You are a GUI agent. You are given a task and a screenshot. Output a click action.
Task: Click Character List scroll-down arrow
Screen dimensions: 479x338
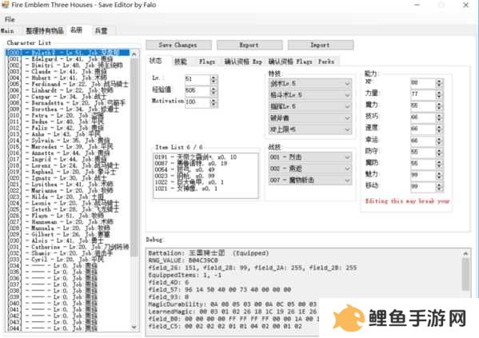134,327
